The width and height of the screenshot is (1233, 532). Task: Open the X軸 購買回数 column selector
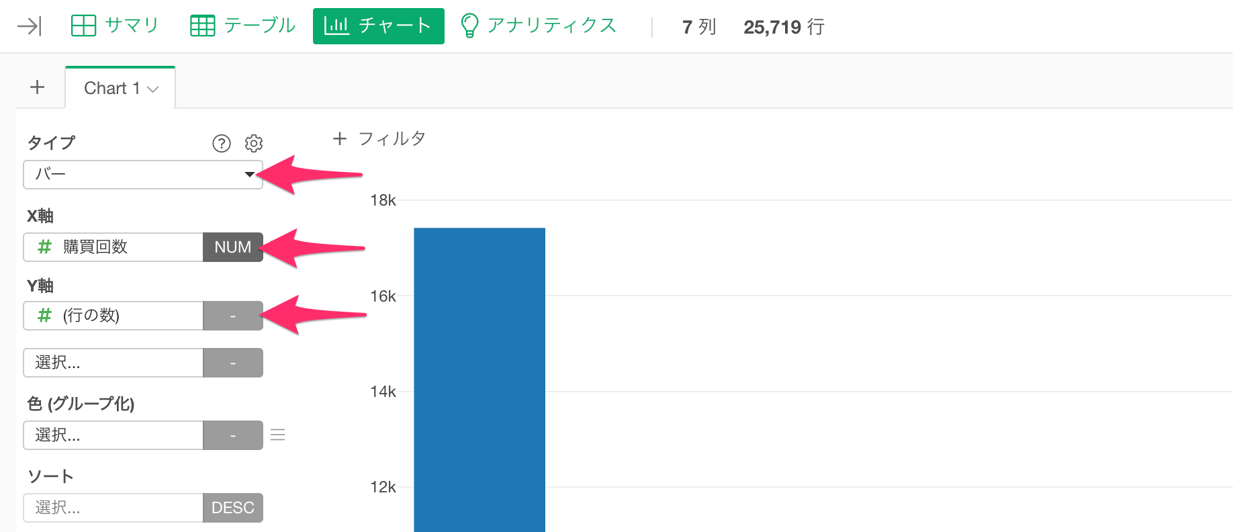(x=113, y=247)
